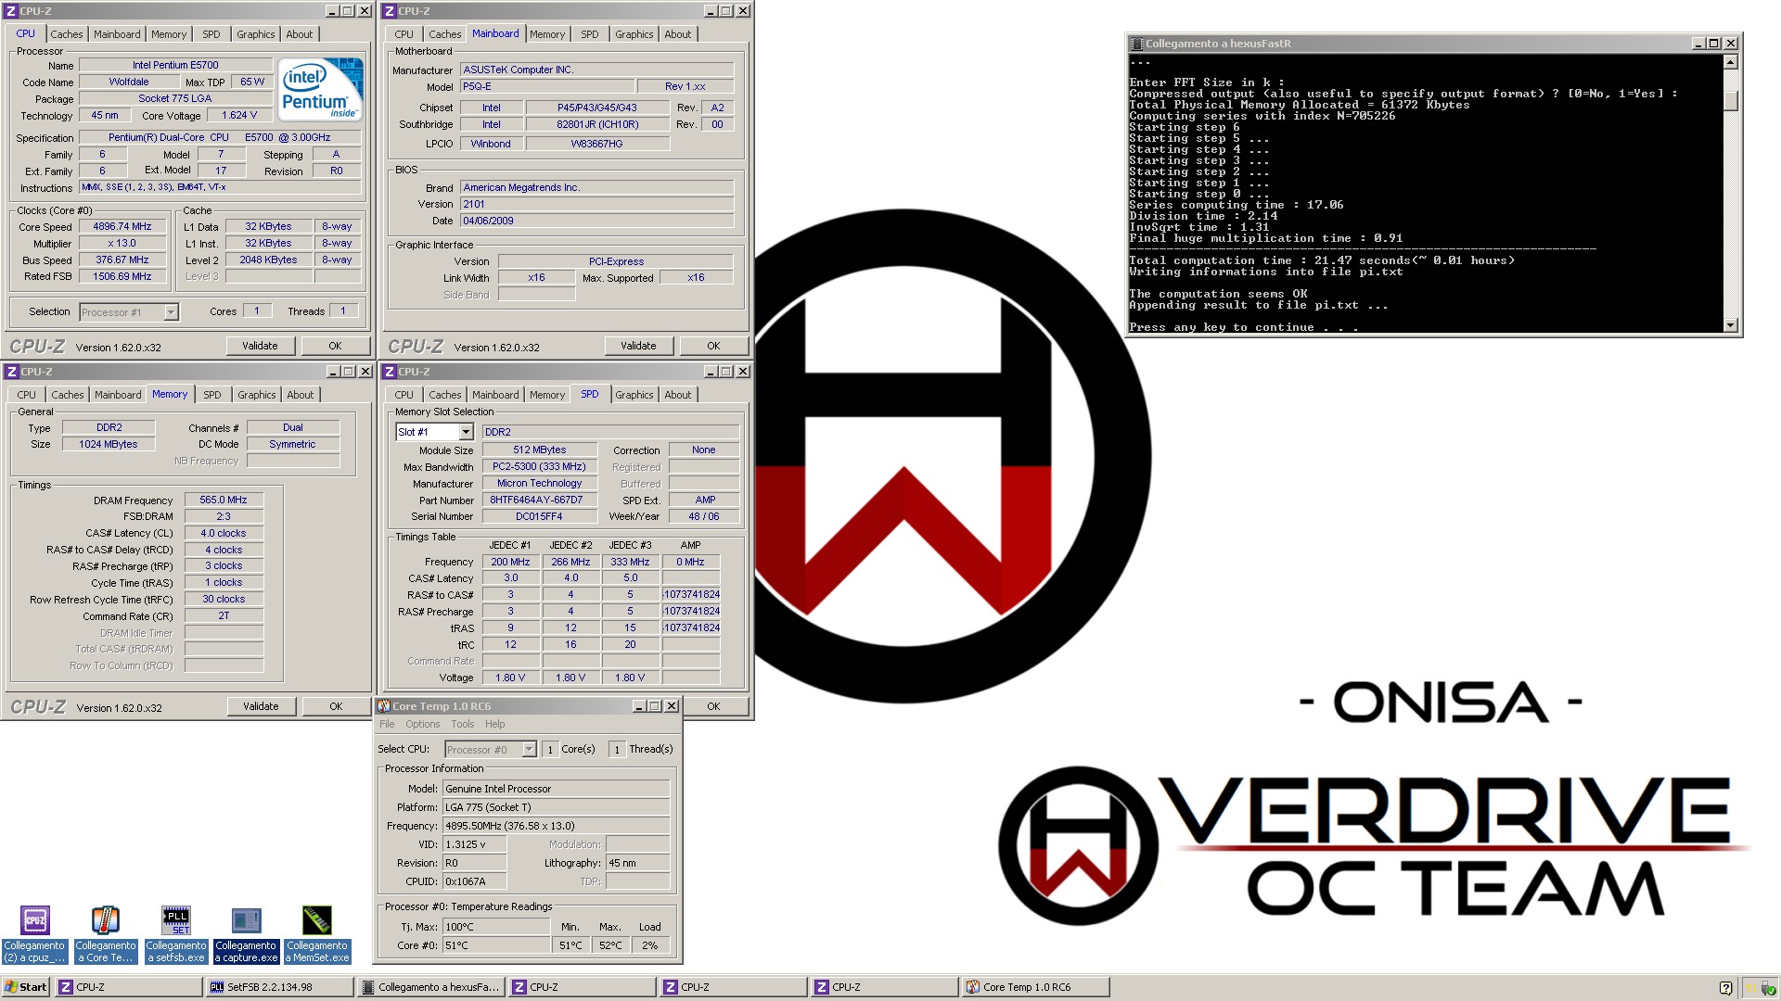Open the Graphics tab in CPU window
This screenshot has height=1001, width=1781.
pyautogui.click(x=256, y=34)
